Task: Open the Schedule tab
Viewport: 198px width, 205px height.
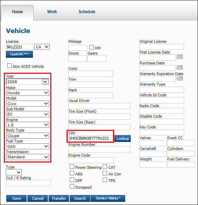Action: [87, 12]
